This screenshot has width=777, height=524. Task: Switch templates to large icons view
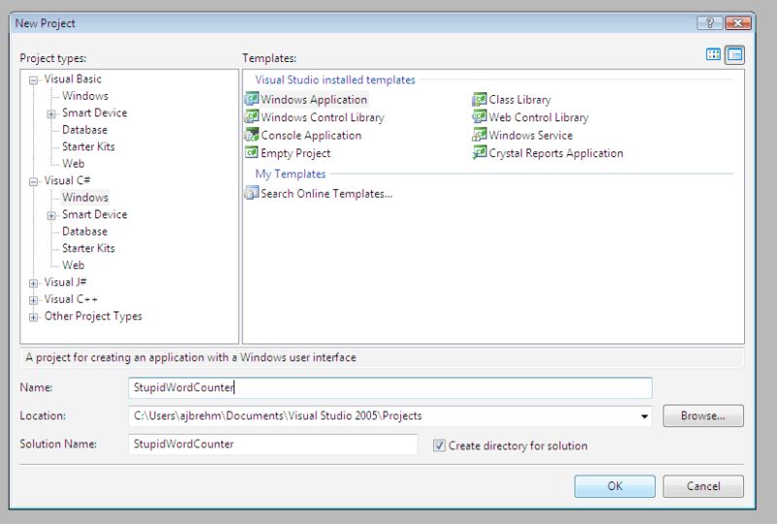(713, 54)
